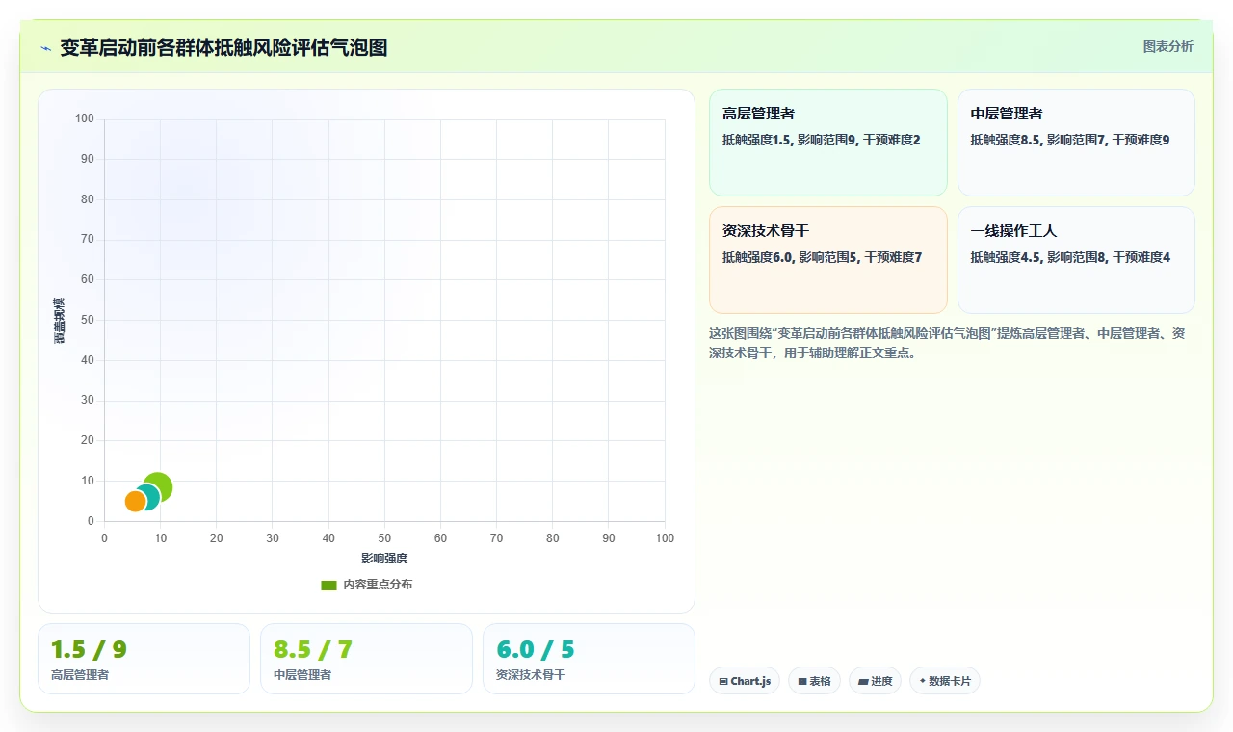Image resolution: width=1233 pixels, height=732 pixels.
Task: Click the 数据卡片 tag
Action: [x=945, y=681]
